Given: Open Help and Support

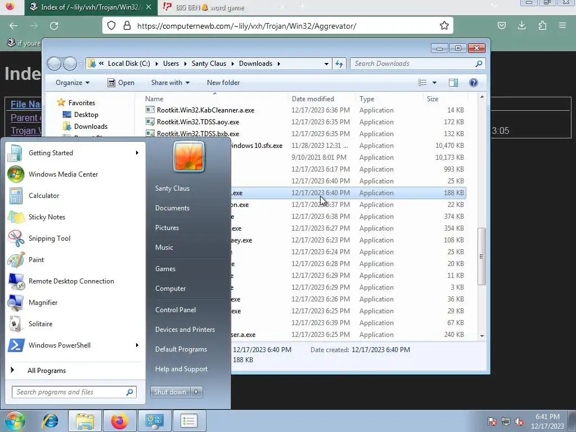Looking at the screenshot, I should pyautogui.click(x=181, y=369).
